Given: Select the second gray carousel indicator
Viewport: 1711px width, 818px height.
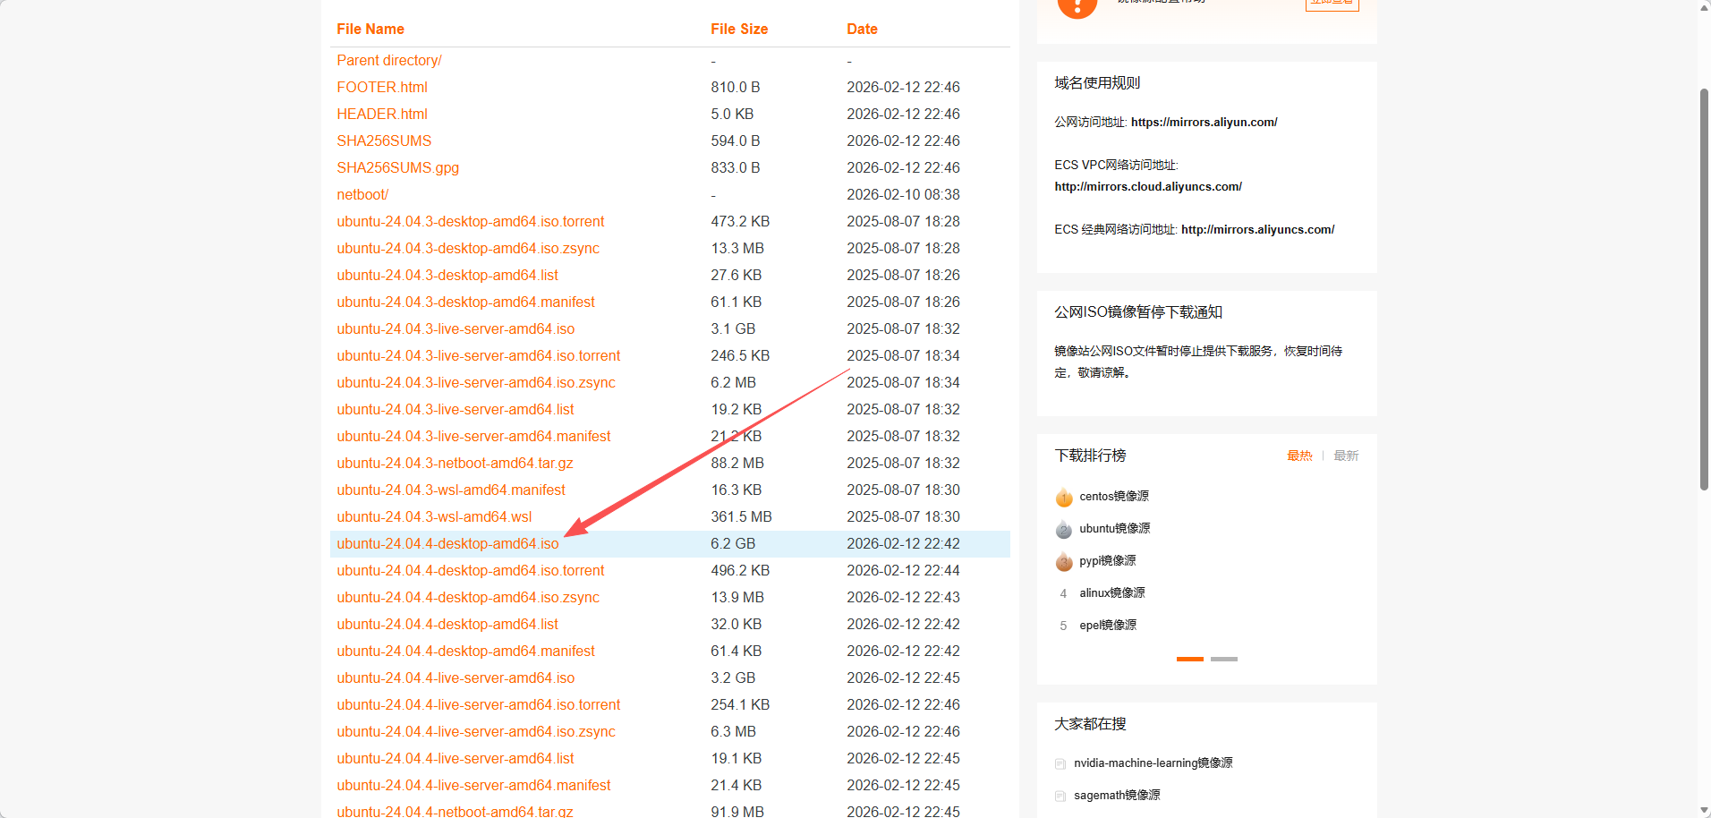Looking at the screenshot, I should coord(1224,659).
